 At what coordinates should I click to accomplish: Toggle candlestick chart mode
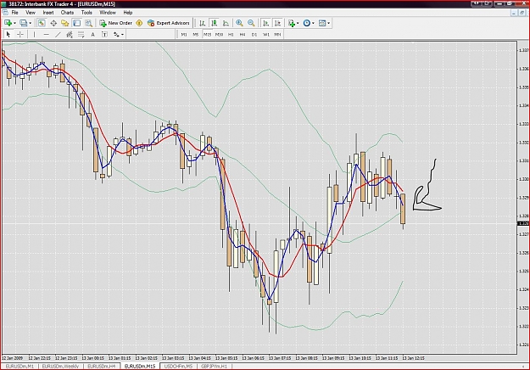(214, 23)
